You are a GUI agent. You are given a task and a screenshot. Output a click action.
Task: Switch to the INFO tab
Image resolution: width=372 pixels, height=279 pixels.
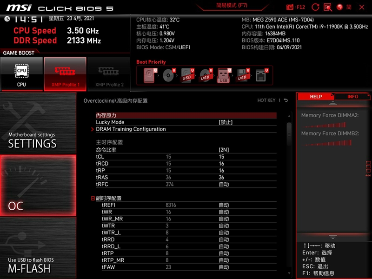tap(352, 97)
